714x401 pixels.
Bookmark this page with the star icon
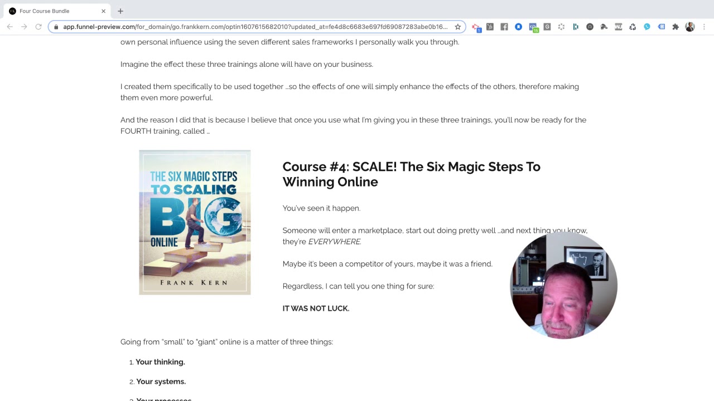click(457, 27)
